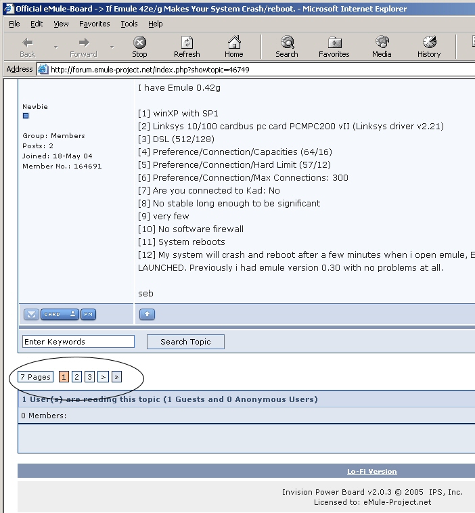Open the Forward history dropdown arrow
This screenshot has width=475, height=513.
click(x=112, y=47)
